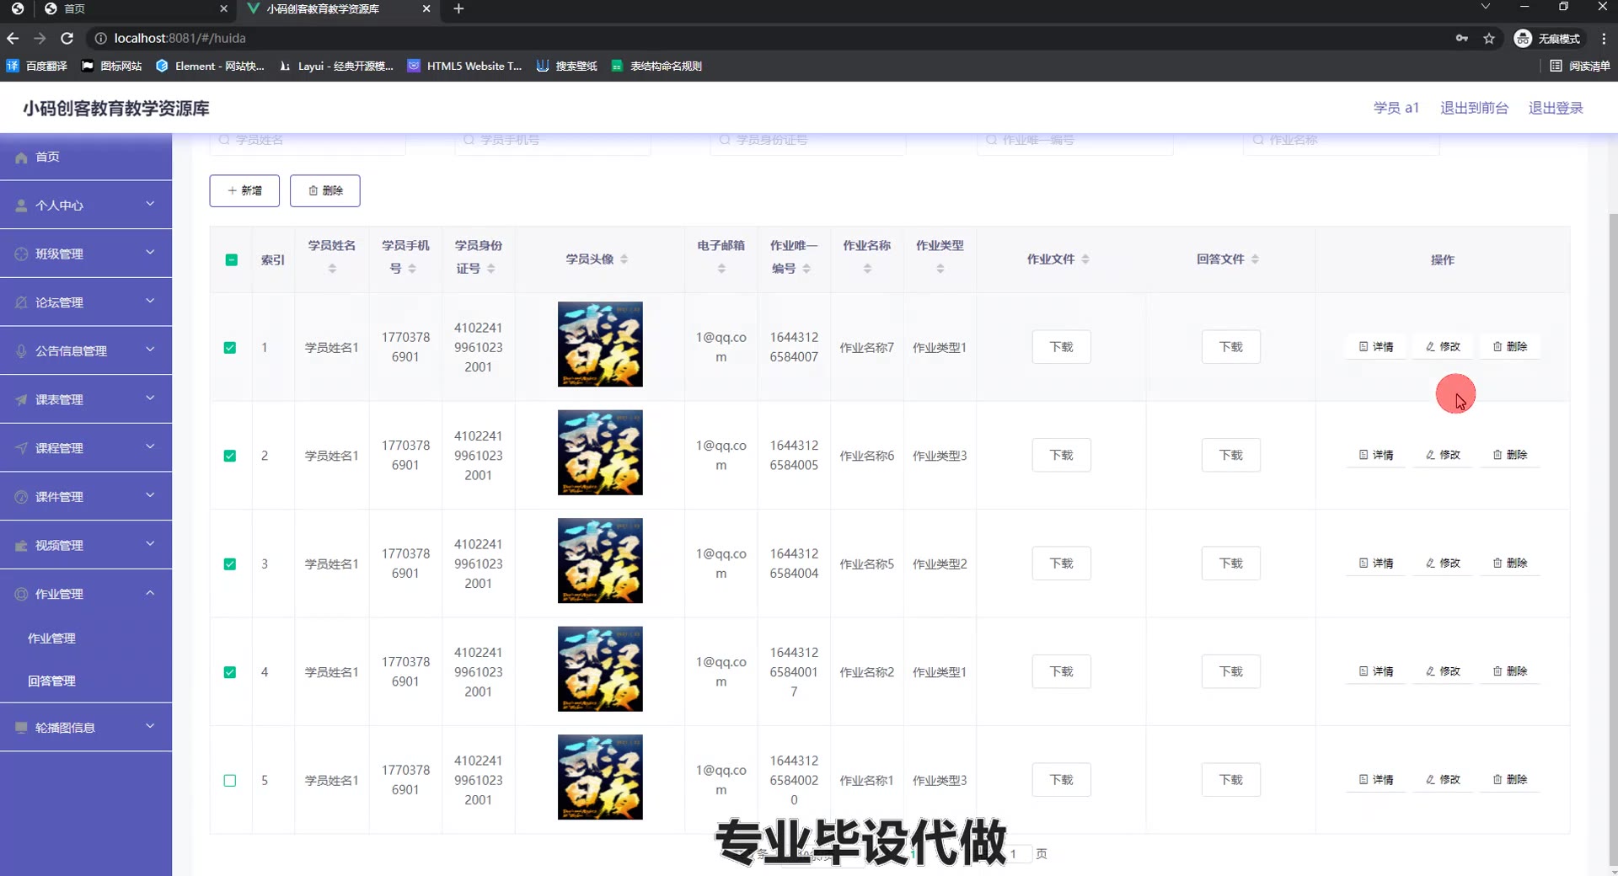Image resolution: width=1618 pixels, height=876 pixels.
Task: Uncheck the checkbox for row 1
Action: tap(230, 348)
